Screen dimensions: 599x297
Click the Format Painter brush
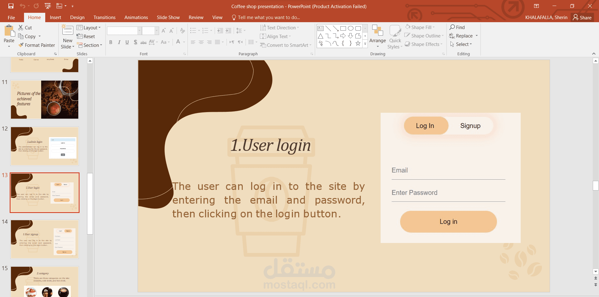21,45
